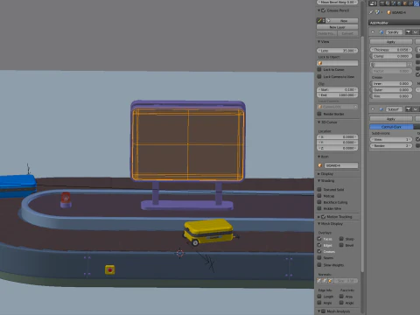Enable Lock Camera to View checkbox
Viewport: 420px width, 315px height.
click(x=319, y=77)
